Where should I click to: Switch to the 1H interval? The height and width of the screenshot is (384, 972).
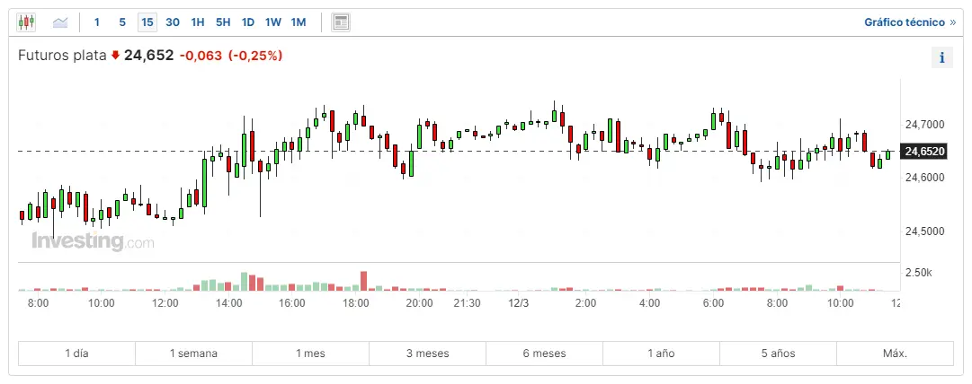click(x=198, y=22)
